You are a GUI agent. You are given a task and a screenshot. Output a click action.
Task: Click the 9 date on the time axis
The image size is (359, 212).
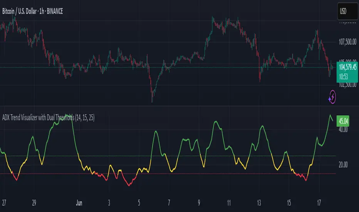(199, 203)
